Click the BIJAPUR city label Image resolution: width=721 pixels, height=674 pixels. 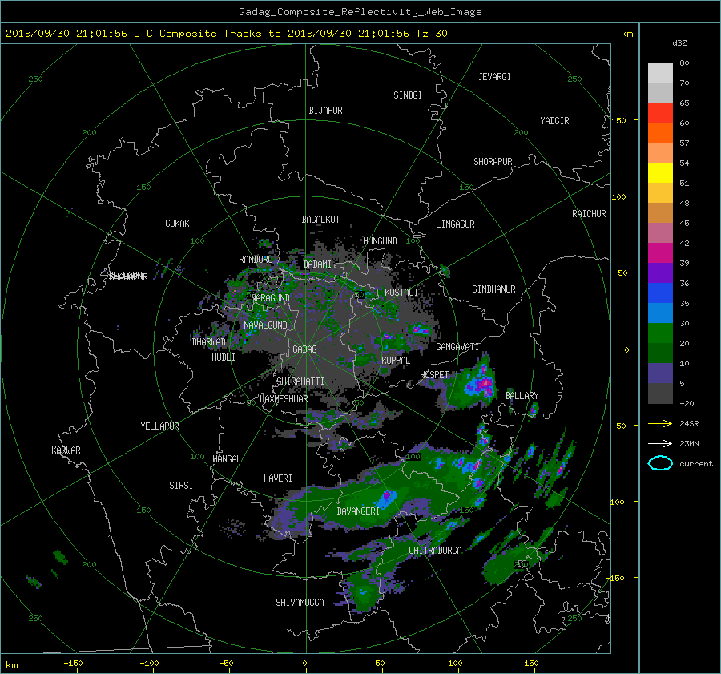point(325,111)
